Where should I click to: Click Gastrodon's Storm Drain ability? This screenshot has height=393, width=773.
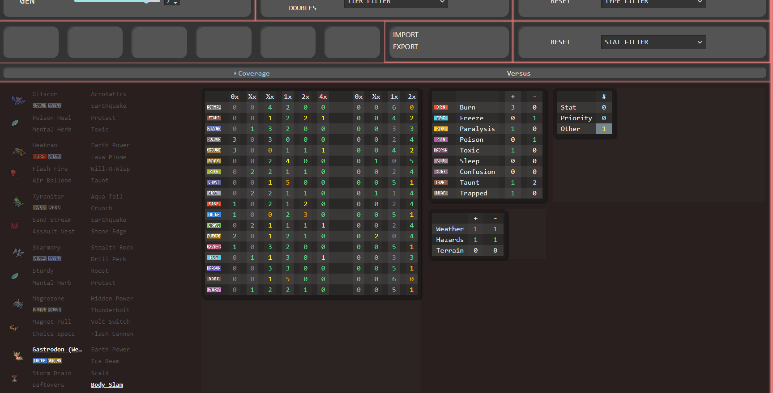(52, 373)
